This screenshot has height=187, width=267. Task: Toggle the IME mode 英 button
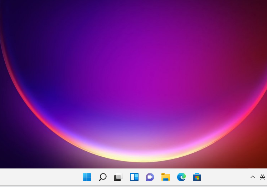(262, 177)
